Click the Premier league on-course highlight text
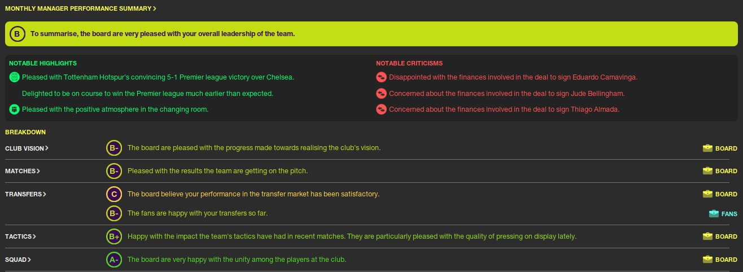This screenshot has height=272, width=743. point(147,94)
